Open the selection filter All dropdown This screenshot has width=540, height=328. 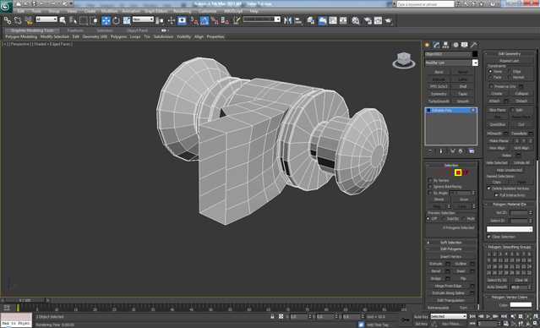tap(46, 19)
